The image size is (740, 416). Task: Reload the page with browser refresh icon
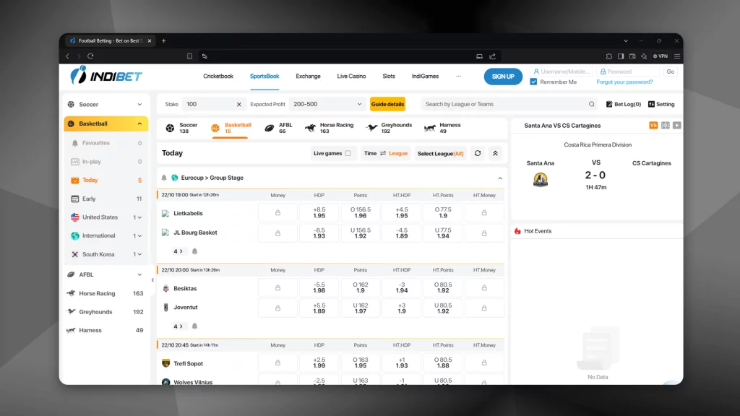(x=90, y=56)
